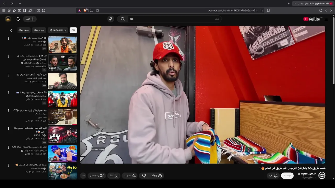
Task: Open options menu for Ahmed Show video
Action: 8,165
